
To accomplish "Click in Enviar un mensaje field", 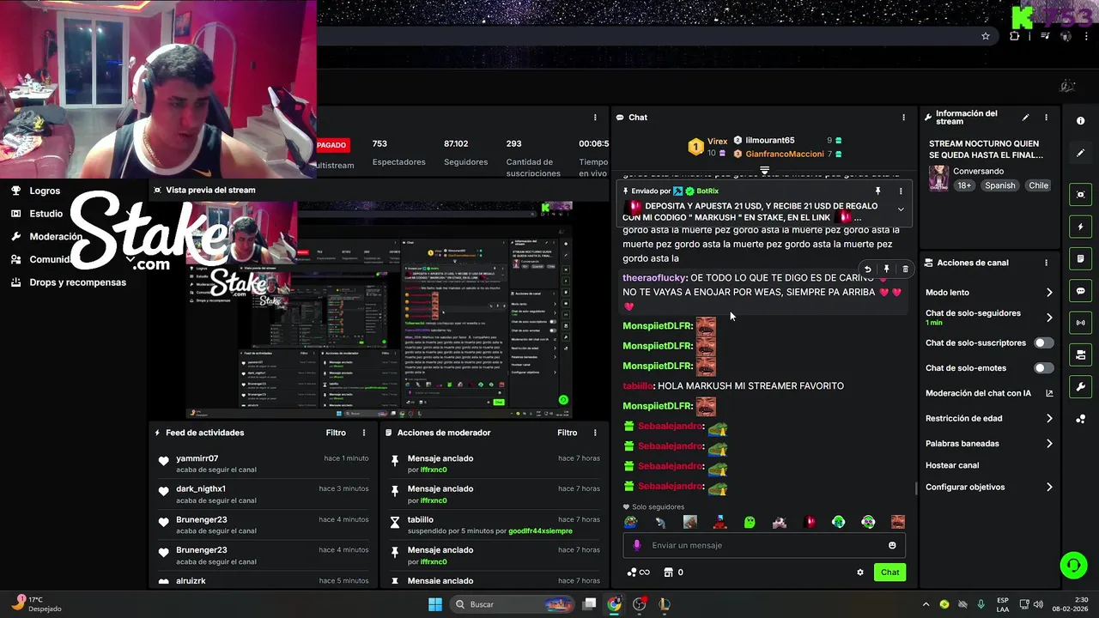I will tap(764, 545).
